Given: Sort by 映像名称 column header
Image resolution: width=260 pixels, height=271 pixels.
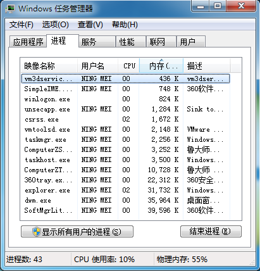Looking at the screenshot, I should (49, 66).
